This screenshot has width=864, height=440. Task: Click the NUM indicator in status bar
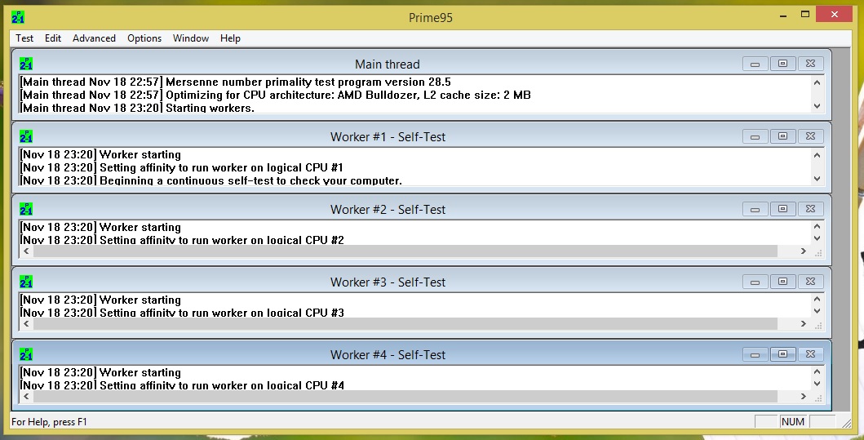(x=793, y=422)
